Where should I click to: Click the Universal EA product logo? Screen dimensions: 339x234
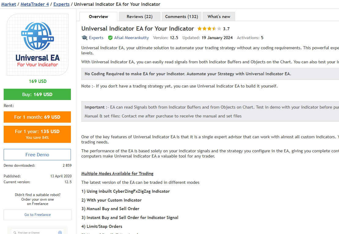(x=38, y=45)
